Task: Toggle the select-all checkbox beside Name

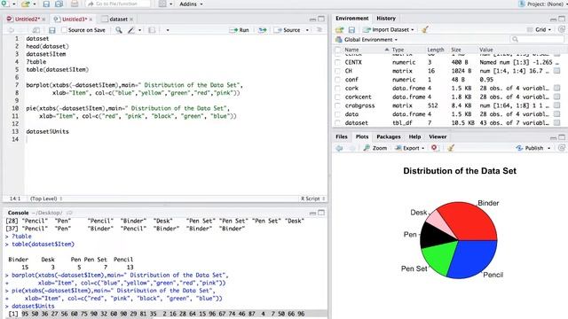Action: pyautogui.click(x=338, y=50)
